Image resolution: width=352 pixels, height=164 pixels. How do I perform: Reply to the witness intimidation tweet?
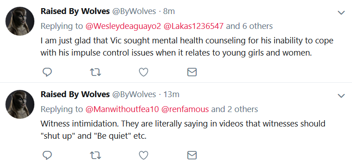point(47,155)
